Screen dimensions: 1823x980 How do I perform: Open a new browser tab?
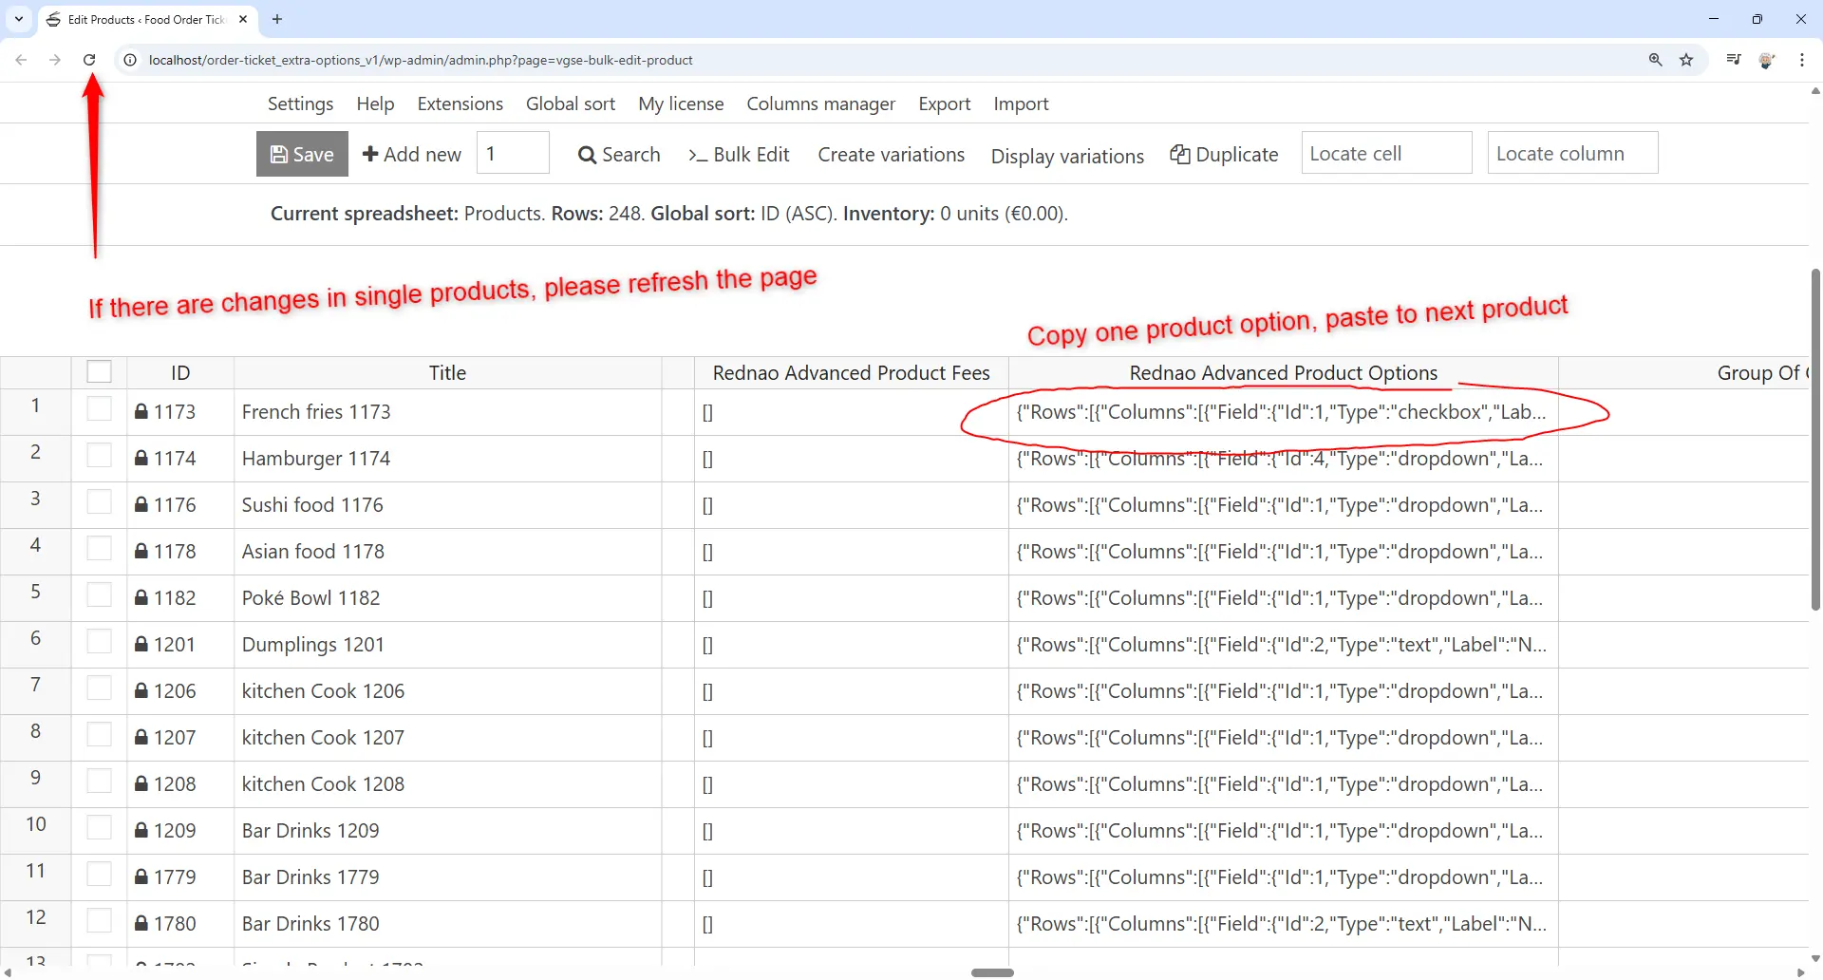click(277, 19)
